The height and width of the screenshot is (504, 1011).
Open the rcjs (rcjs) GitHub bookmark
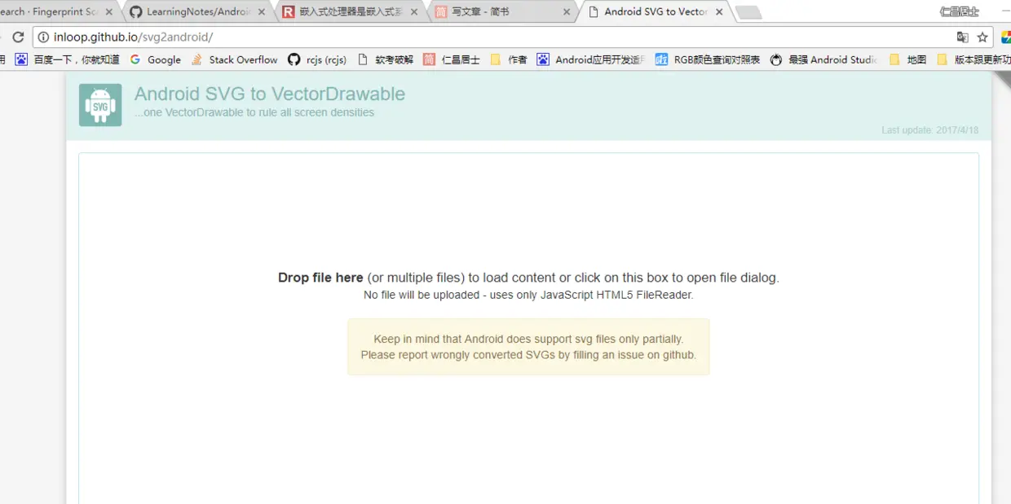[317, 59]
